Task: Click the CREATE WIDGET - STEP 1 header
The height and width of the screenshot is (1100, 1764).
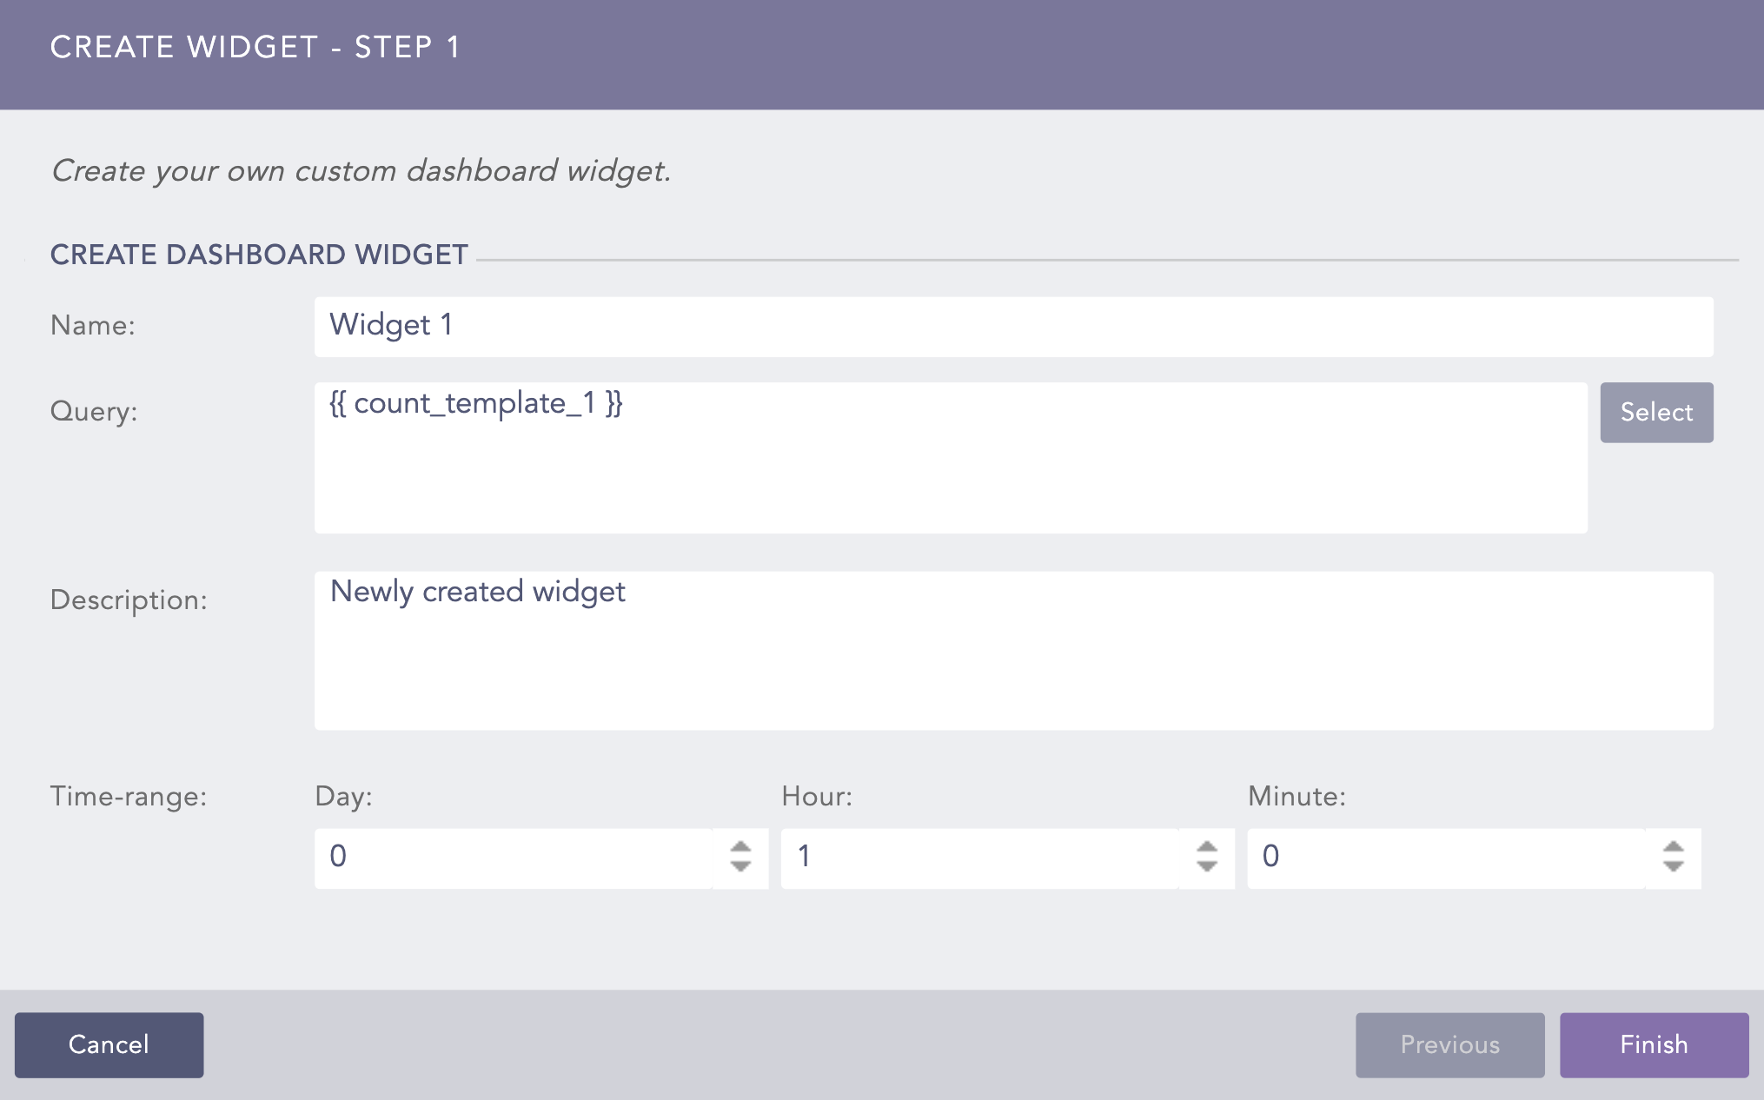Action: pos(255,48)
